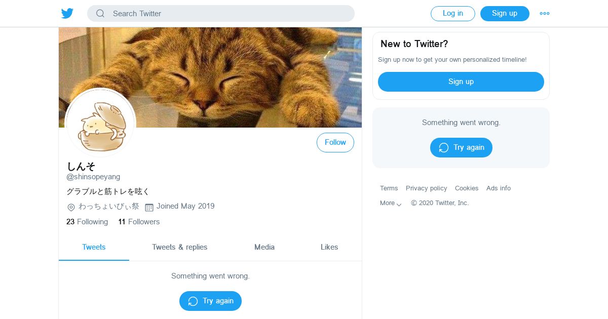Click Sign up in the New to Twitter panel
608x319 pixels.
(461, 82)
